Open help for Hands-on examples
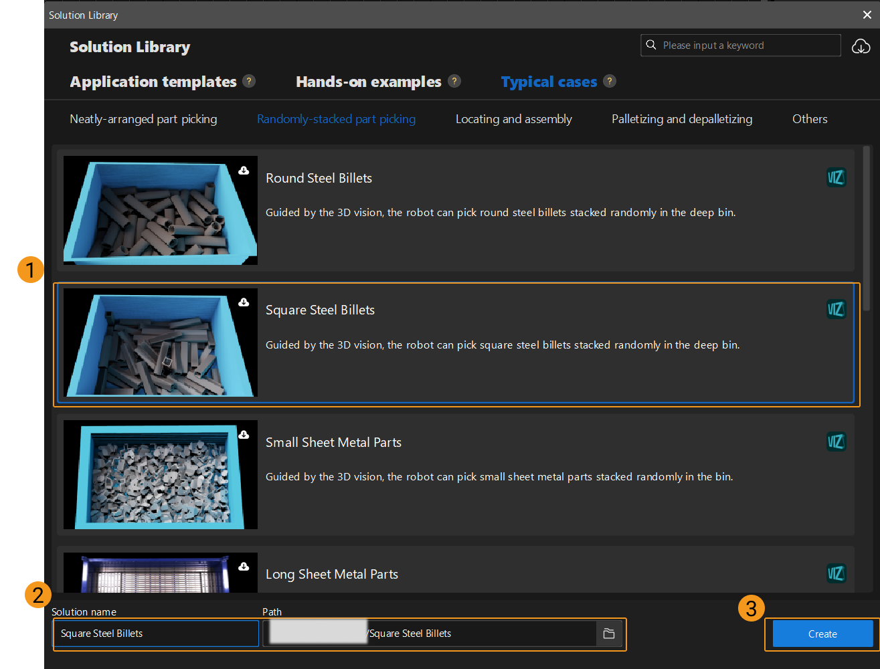Screen dimensions: 880x669 454,81
